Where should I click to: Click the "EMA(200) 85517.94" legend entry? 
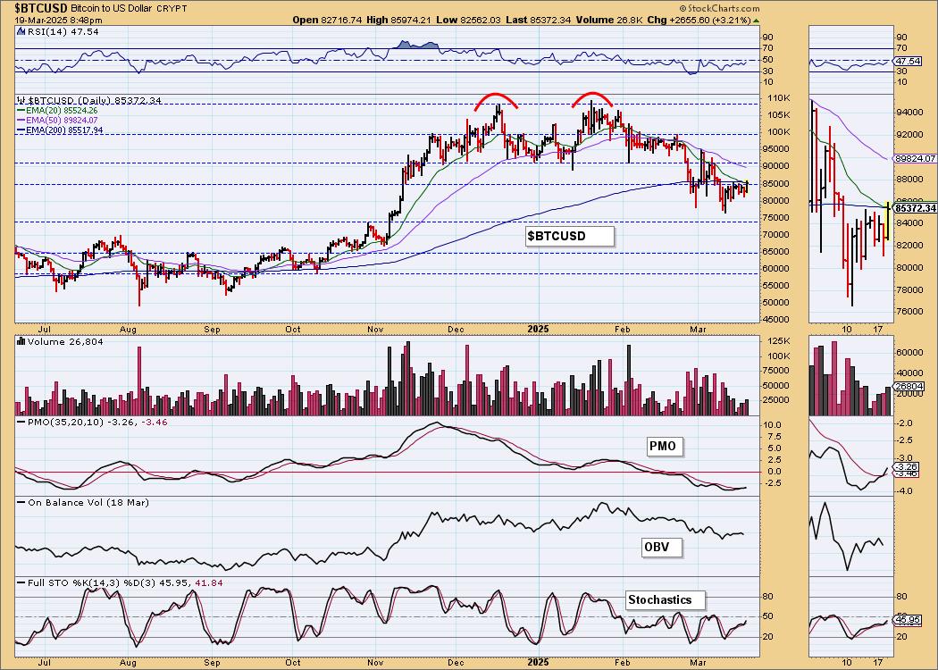(64, 130)
